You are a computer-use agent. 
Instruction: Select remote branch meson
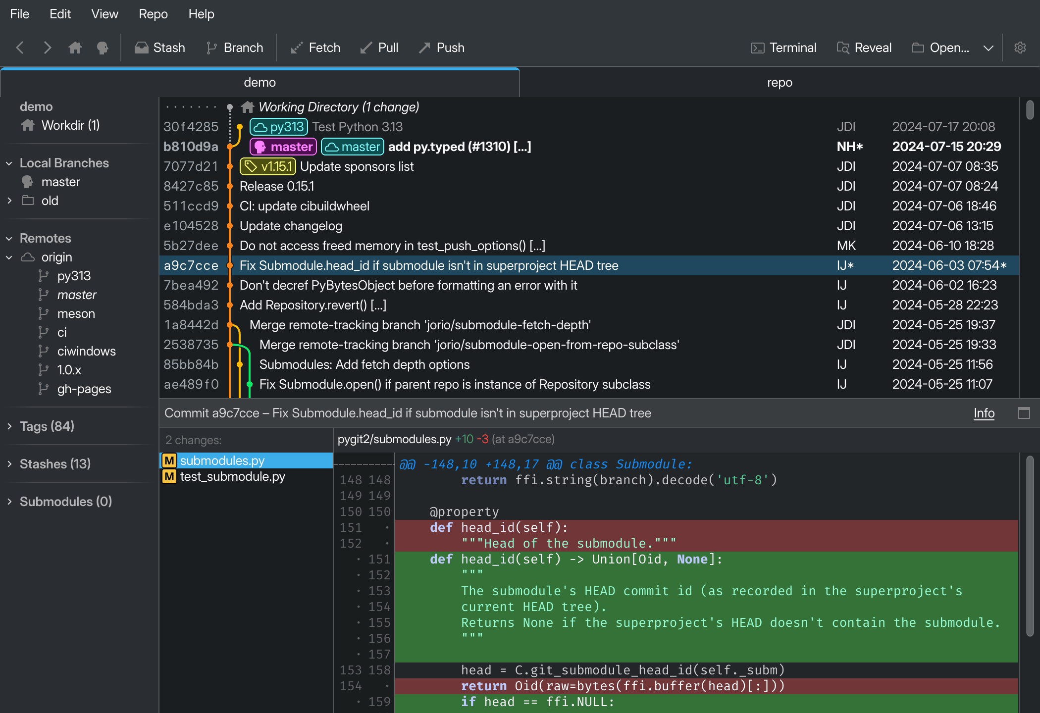pyautogui.click(x=79, y=313)
